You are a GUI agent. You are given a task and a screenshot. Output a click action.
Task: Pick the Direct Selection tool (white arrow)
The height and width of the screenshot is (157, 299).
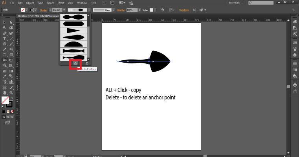coord(11,23)
